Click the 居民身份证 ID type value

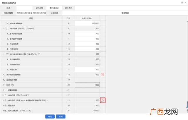click(54, 8)
